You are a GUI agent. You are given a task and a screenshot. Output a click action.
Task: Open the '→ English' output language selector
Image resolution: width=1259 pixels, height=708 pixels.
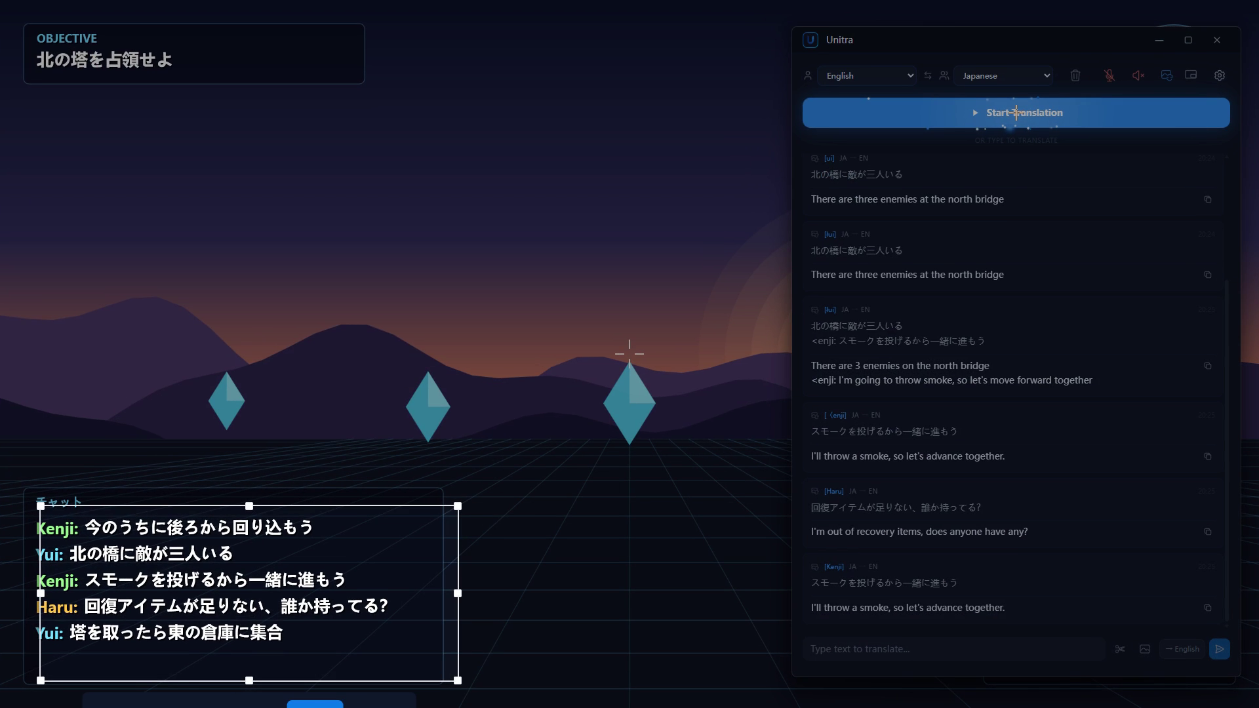point(1182,649)
